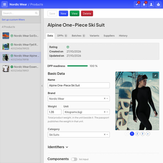Click the 100 % readiness value

tap(93, 66)
